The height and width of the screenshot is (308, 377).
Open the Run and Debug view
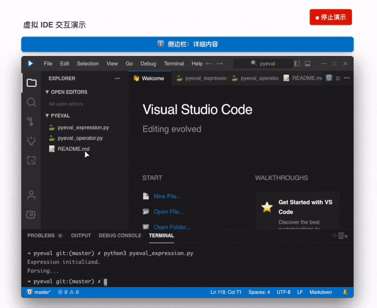click(x=31, y=141)
